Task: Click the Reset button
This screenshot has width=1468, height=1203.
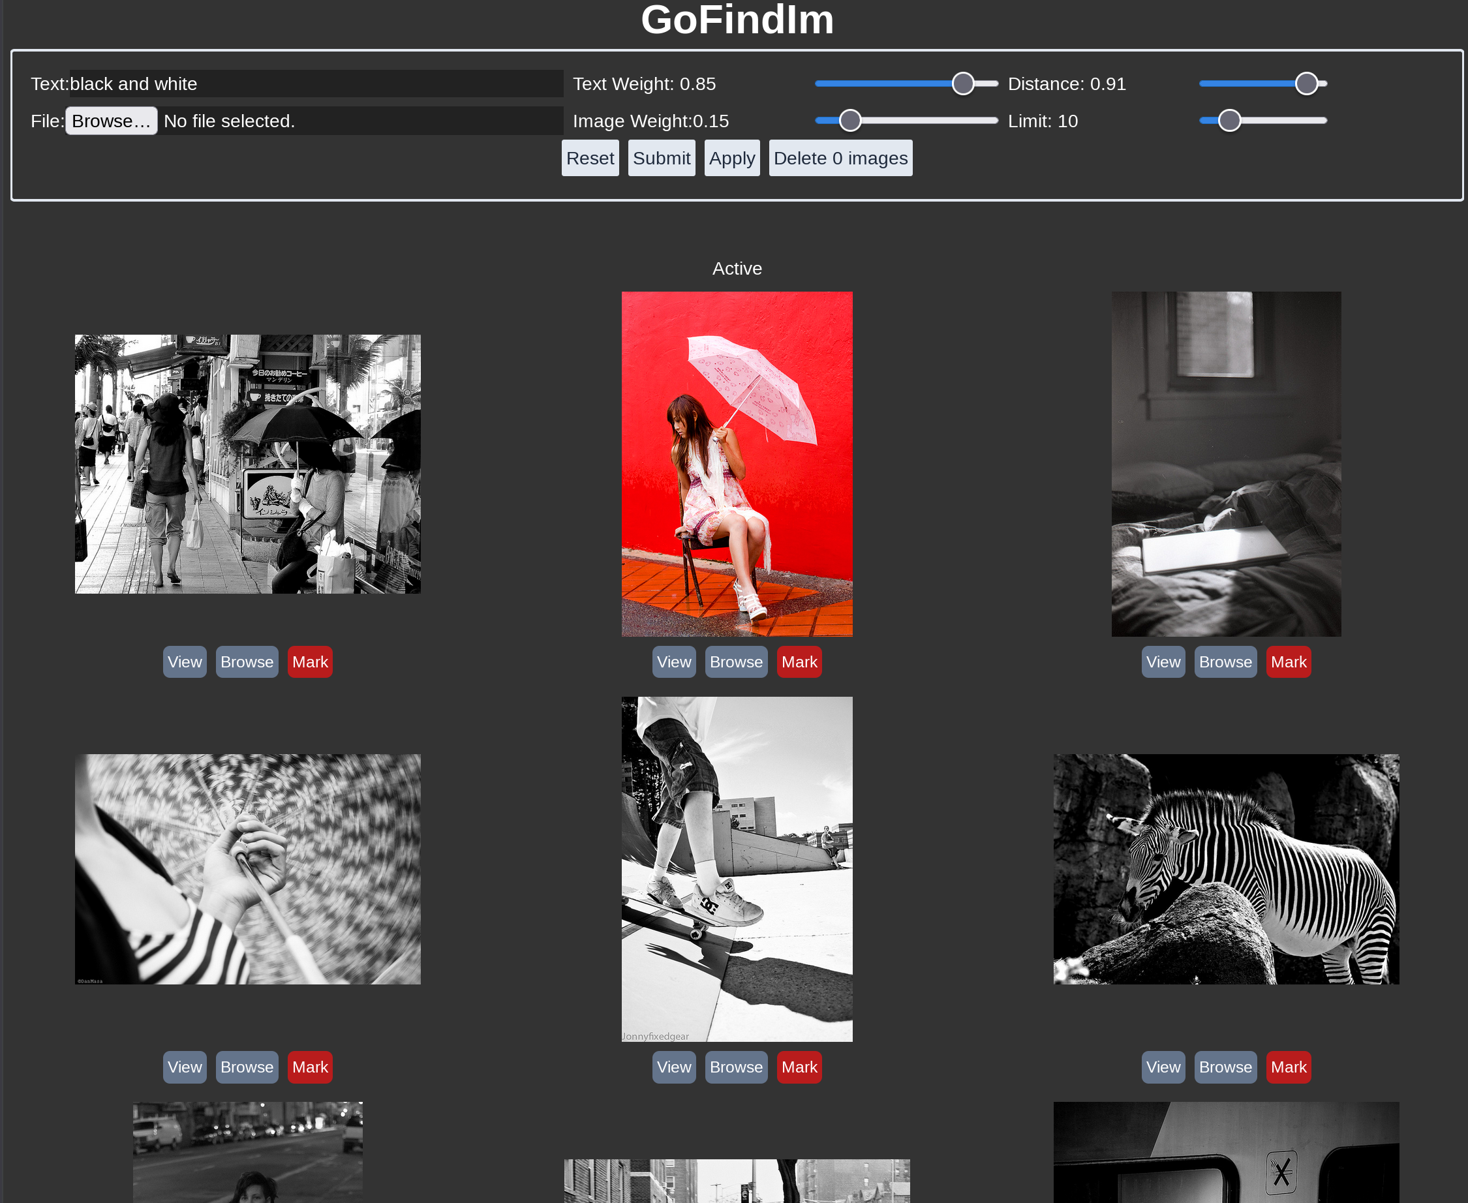Action: coord(590,158)
